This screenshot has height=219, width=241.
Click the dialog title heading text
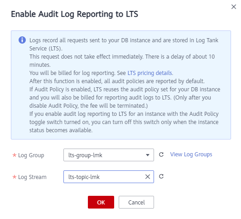[75, 14]
